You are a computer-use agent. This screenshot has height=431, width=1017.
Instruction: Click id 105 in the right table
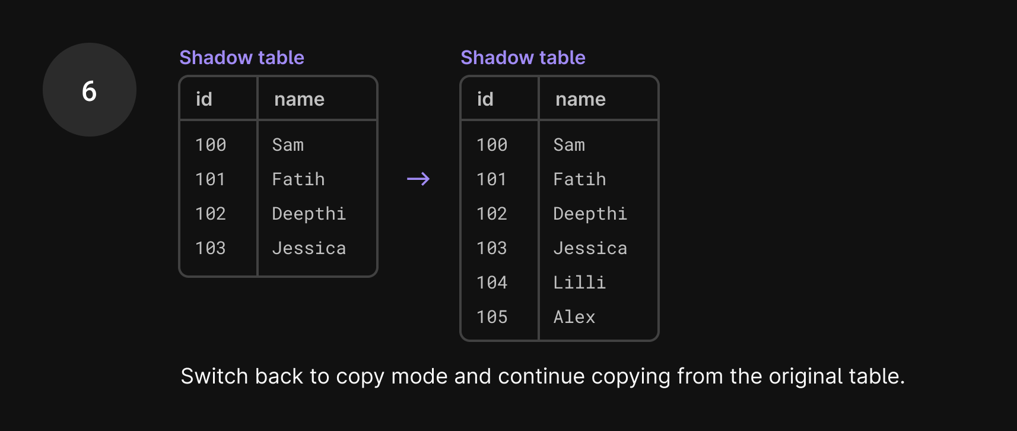(492, 316)
